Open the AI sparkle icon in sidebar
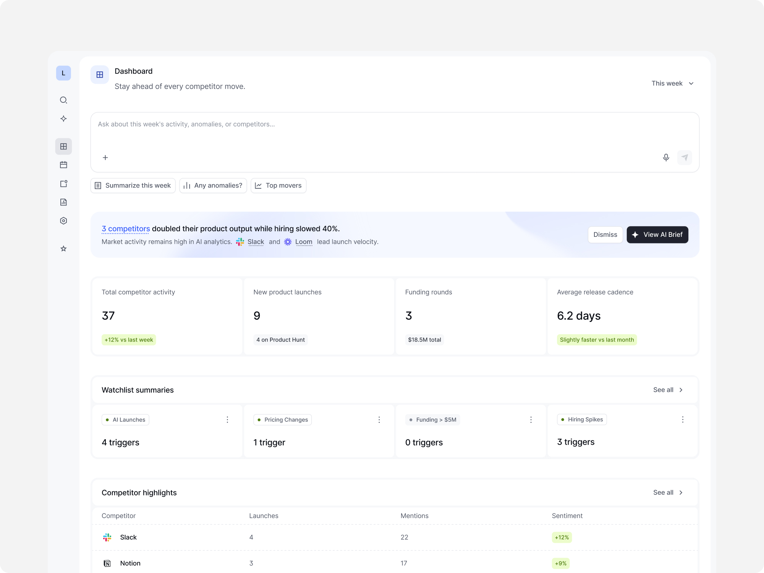Viewport: 764px width, 573px height. click(x=63, y=119)
